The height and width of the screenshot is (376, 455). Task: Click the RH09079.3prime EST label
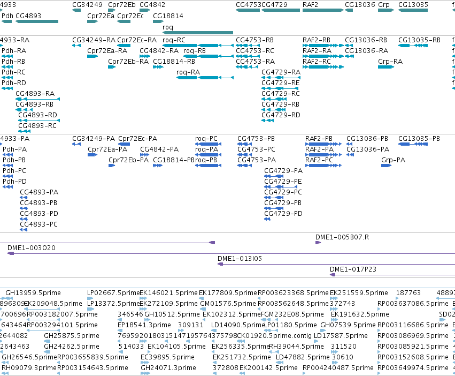[x=29, y=368]
